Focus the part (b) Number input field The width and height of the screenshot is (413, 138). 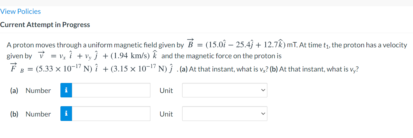(111, 114)
